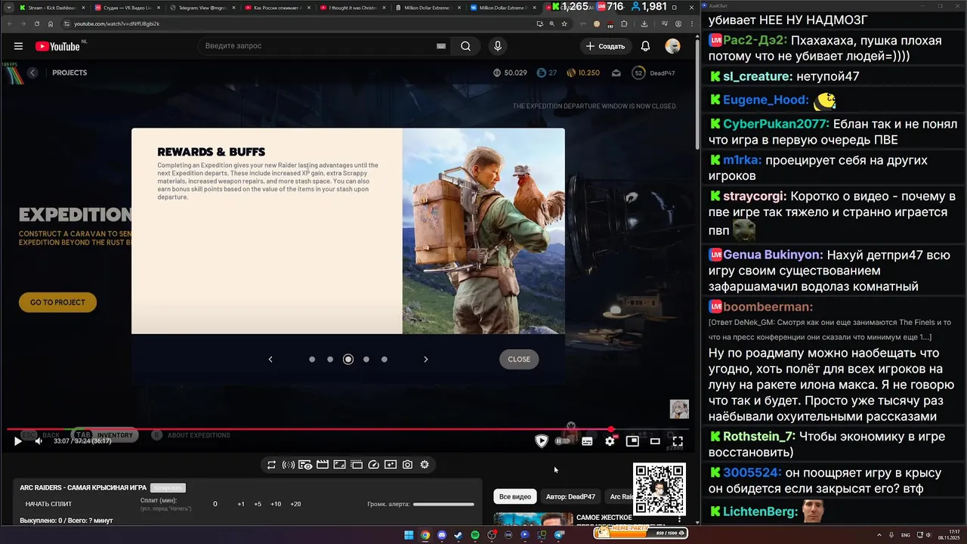Open YouTube notifications bell

[x=645, y=46]
